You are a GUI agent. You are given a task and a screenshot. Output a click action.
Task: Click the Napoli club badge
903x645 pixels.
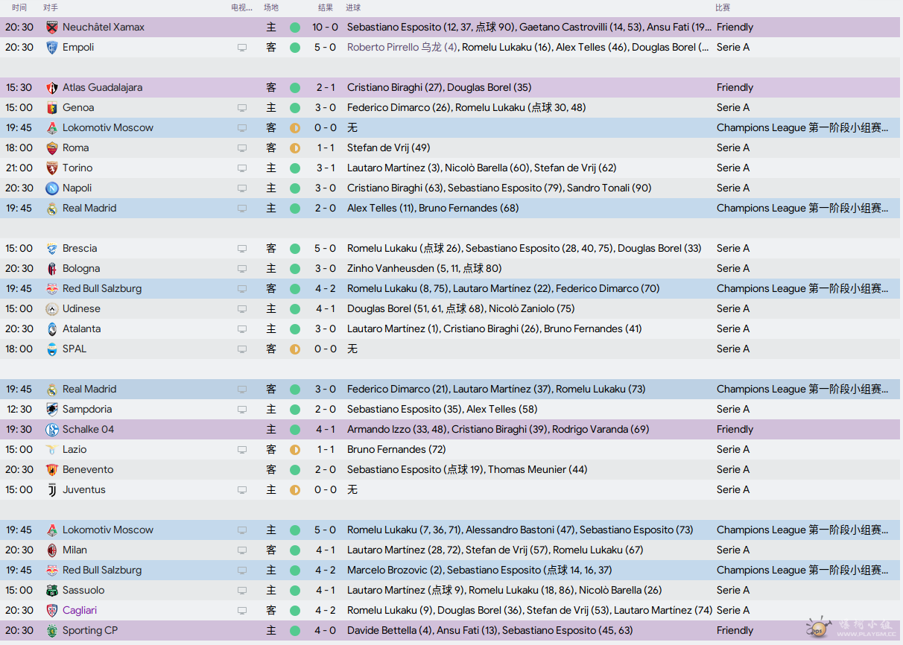51,188
